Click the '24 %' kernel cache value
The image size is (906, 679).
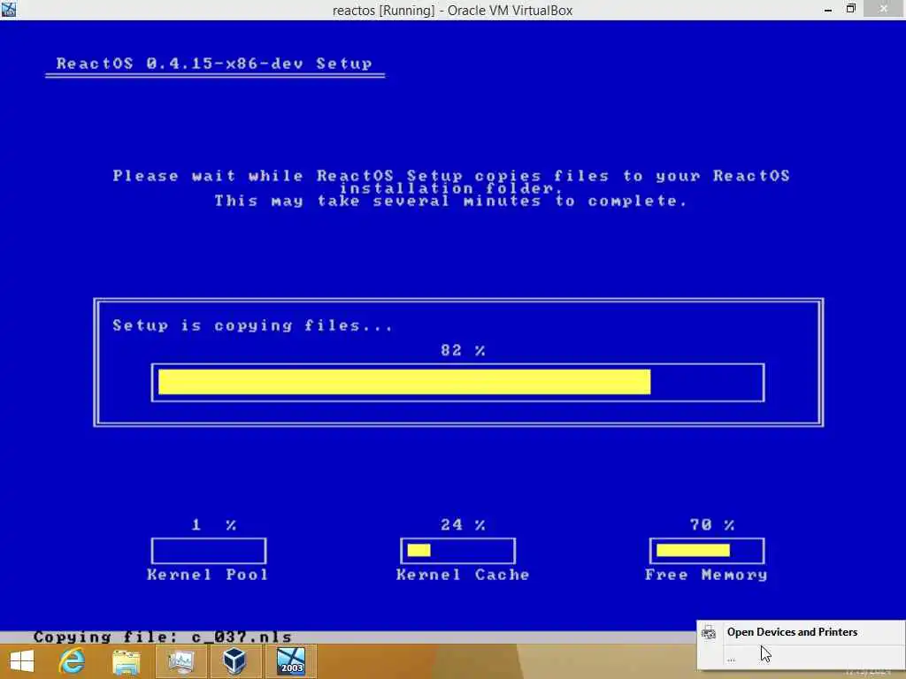[463, 525]
